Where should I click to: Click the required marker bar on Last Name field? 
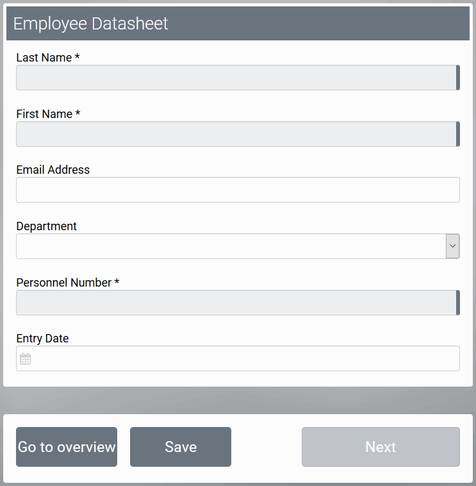click(x=458, y=78)
